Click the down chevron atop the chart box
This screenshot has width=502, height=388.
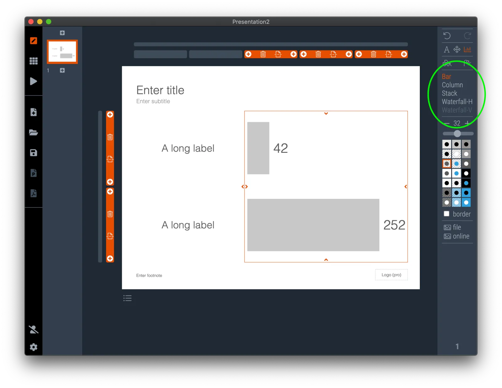(x=326, y=114)
